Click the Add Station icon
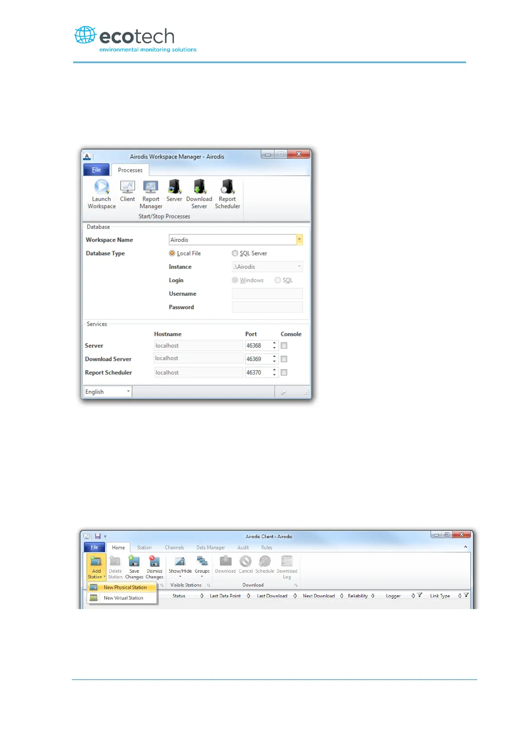515x729 pixels. 96,561
